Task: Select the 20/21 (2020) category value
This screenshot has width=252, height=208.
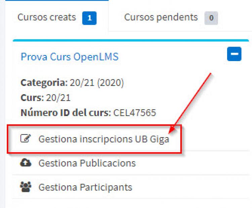Action: point(97,83)
